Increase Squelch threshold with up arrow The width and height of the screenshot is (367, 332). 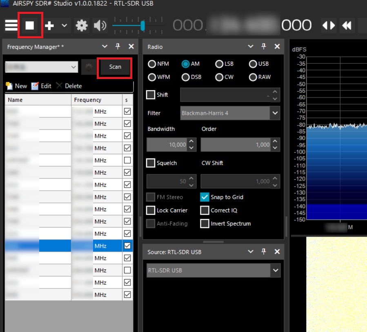[191, 178]
